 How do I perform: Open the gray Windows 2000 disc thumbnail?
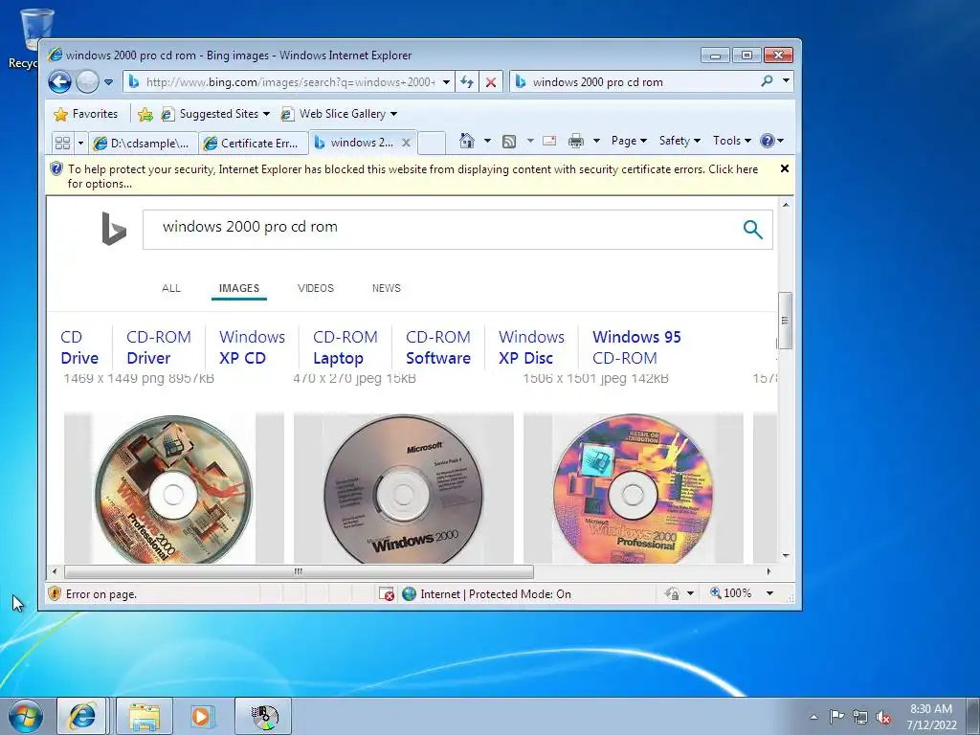tap(404, 489)
